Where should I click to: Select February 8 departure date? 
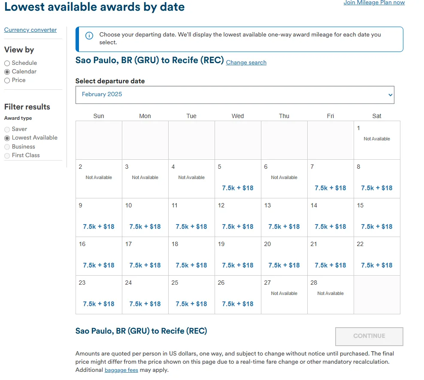click(377, 179)
